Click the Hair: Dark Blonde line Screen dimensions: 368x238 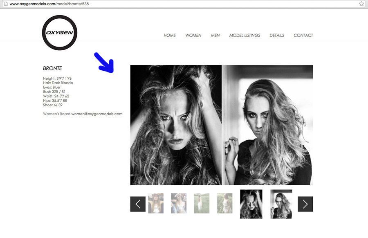(x=58, y=83)
